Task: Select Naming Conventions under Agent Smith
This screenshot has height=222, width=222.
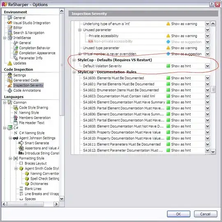Action: click(45, 173)
